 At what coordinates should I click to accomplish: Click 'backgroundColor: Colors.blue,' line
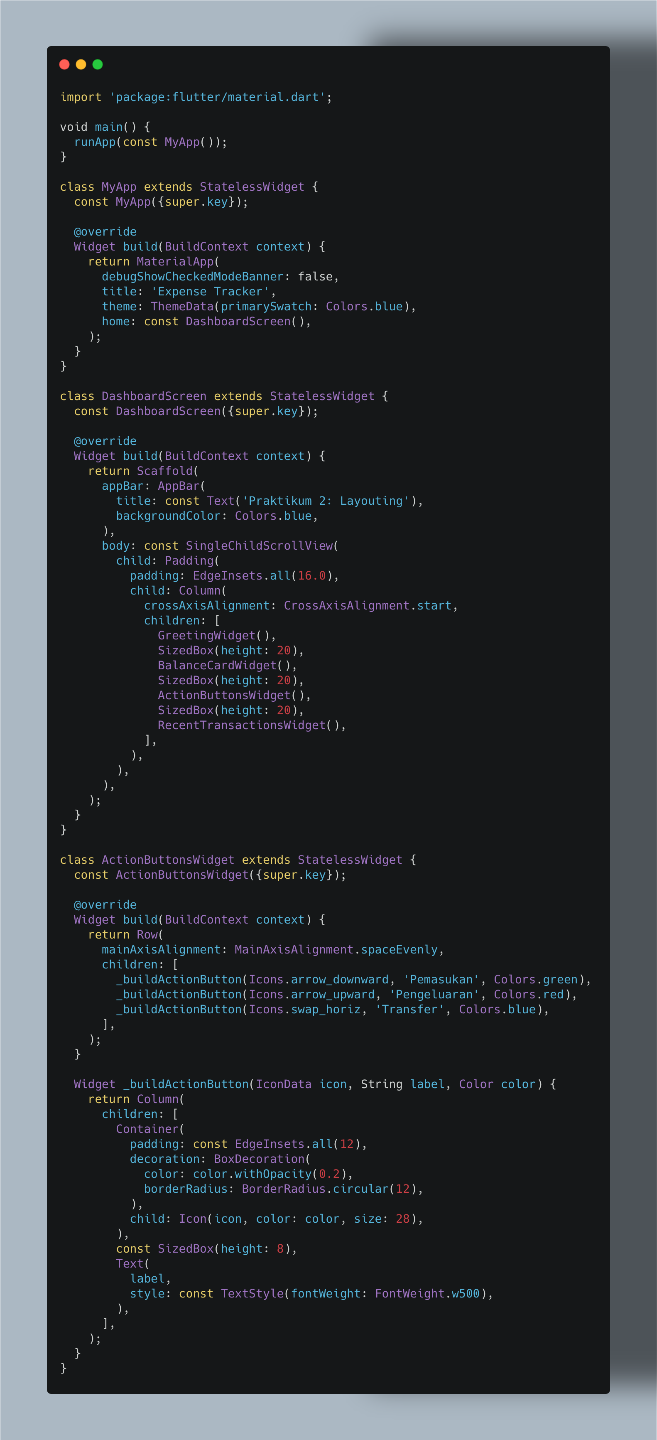pos(217,516)
